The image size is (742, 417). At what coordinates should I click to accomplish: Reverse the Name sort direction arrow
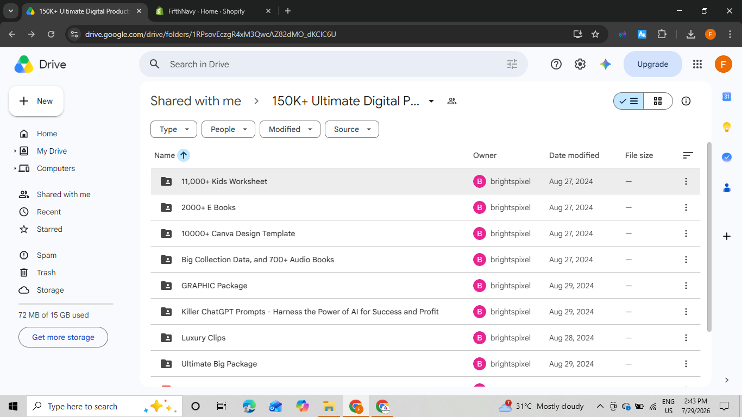(184, 155)
